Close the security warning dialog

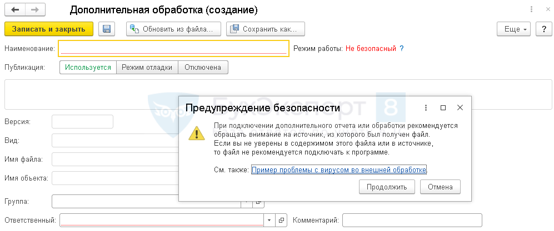[460, 107]
